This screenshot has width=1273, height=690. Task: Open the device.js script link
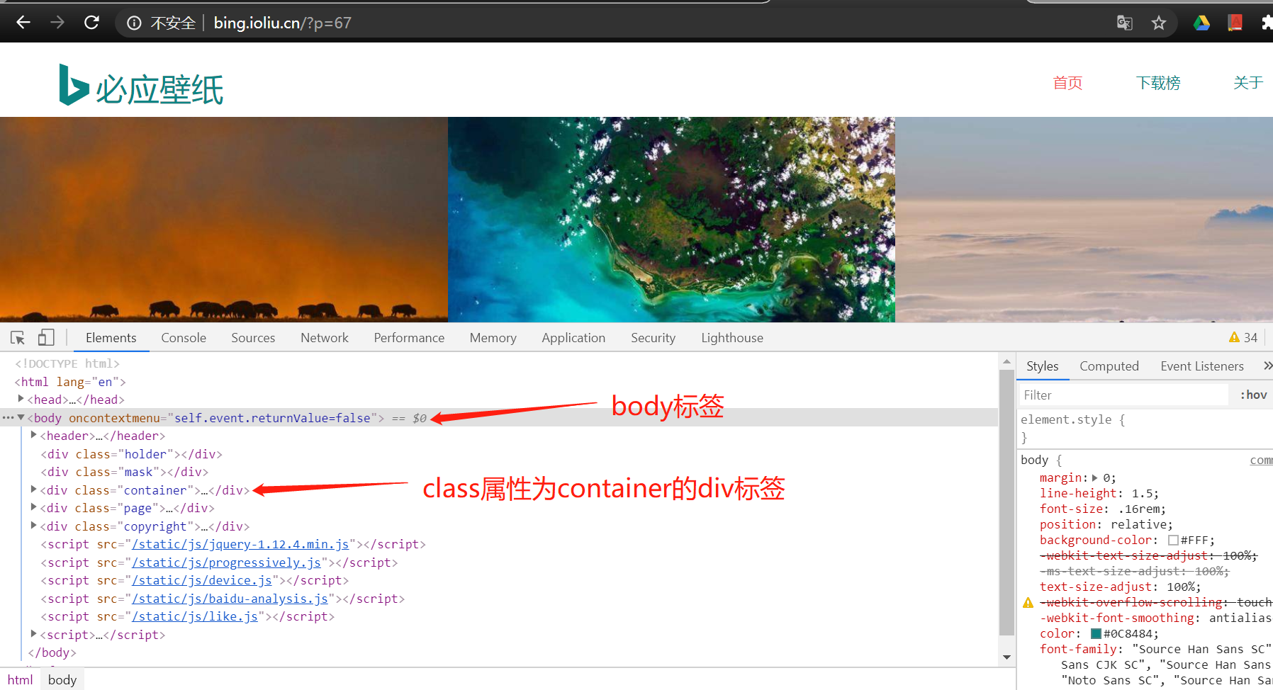tap(202, 580)
